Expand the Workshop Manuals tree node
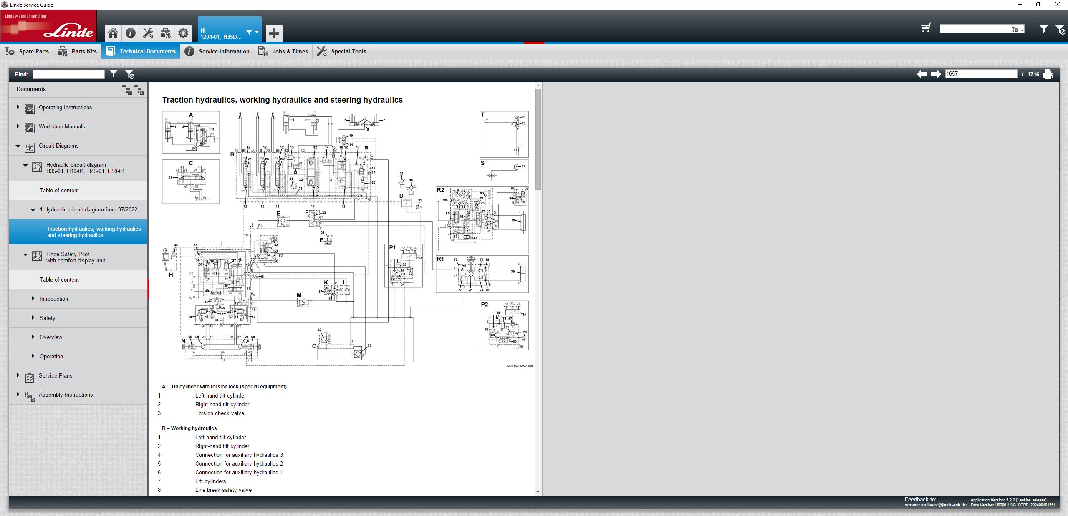Viewport: 1068px width, 516px height. coord(18,126)
